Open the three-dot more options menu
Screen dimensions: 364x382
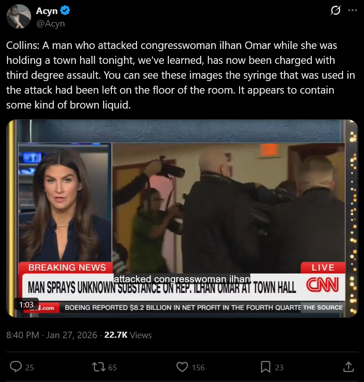(x=352, y=10)
